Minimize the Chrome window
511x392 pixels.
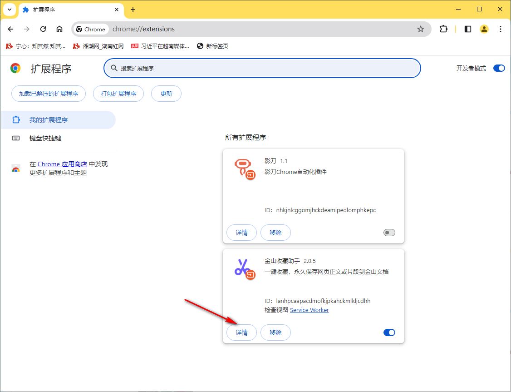click(458, 9)
